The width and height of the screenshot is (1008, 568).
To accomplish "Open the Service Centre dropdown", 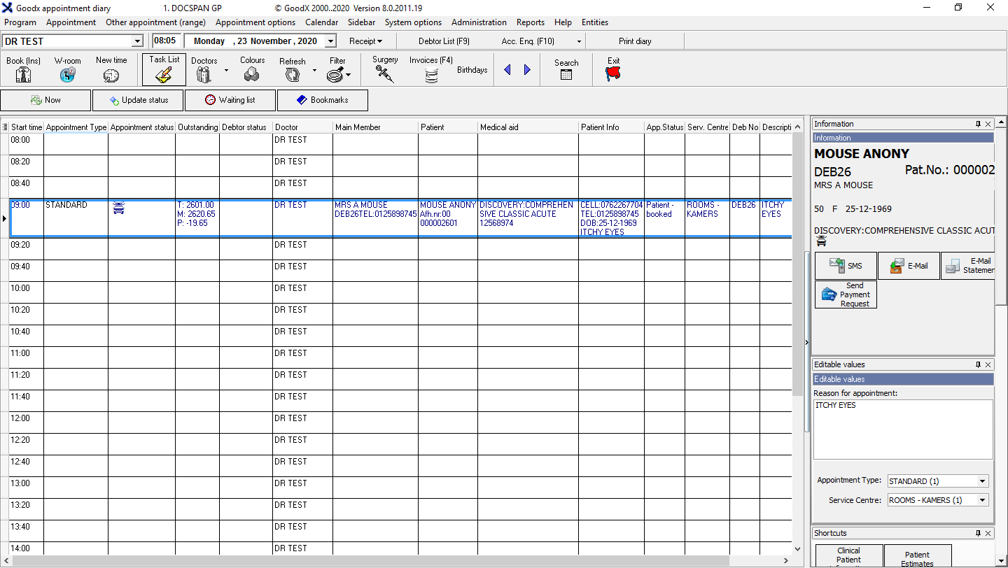I will [x=983, y=500].
